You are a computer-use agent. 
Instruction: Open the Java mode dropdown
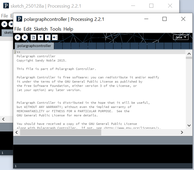coord(181,37)
